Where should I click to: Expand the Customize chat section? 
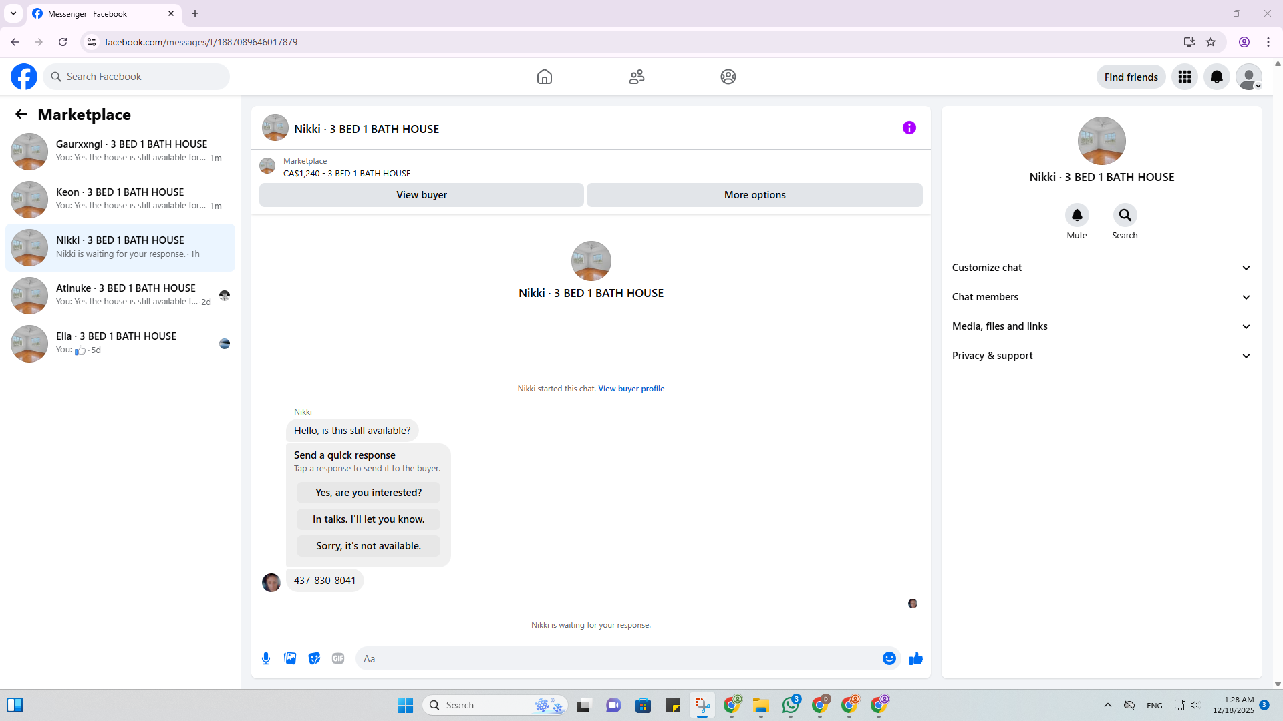(1101, 268)
